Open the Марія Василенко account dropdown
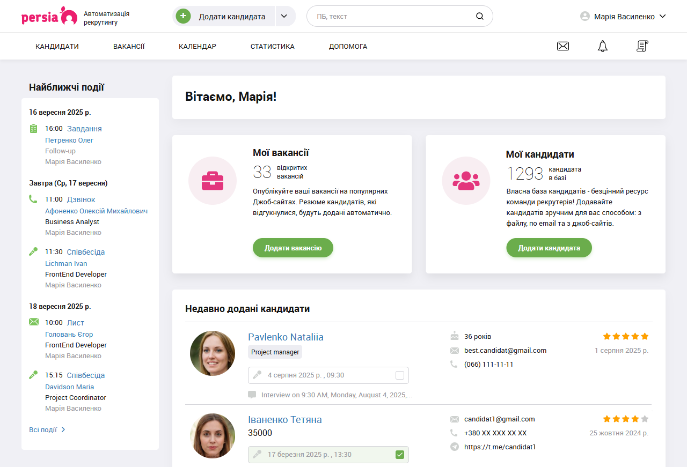Image resolution: width=687 pixels, height=467 pixels. pyautogui.click(x=623, y=16)
